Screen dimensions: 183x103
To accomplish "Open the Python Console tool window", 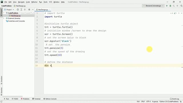I will coord(50,99).
